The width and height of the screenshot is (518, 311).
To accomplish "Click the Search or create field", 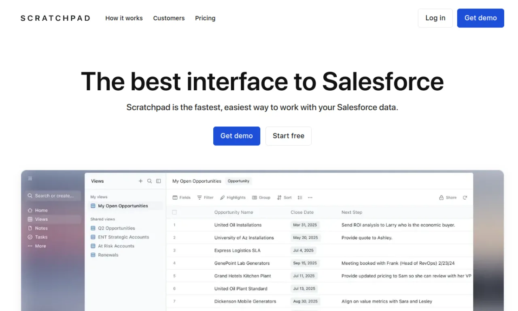I will click(53, 196).
